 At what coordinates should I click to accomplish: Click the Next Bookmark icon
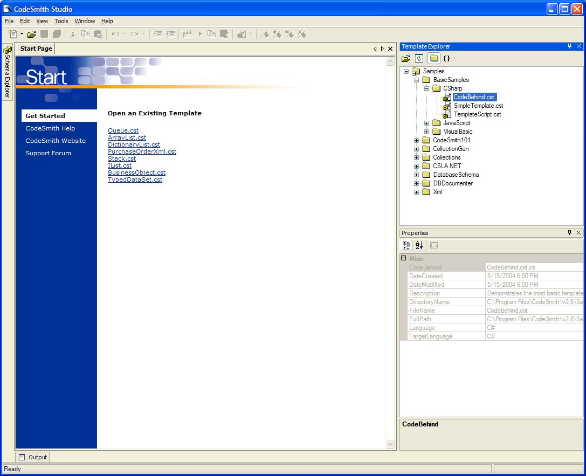(277, 35)
